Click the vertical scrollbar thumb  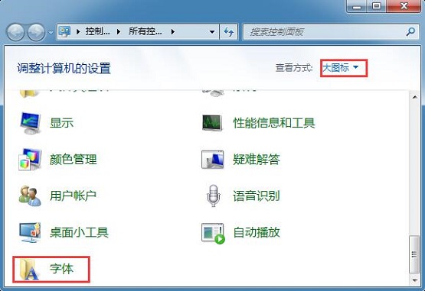[415, 254]
